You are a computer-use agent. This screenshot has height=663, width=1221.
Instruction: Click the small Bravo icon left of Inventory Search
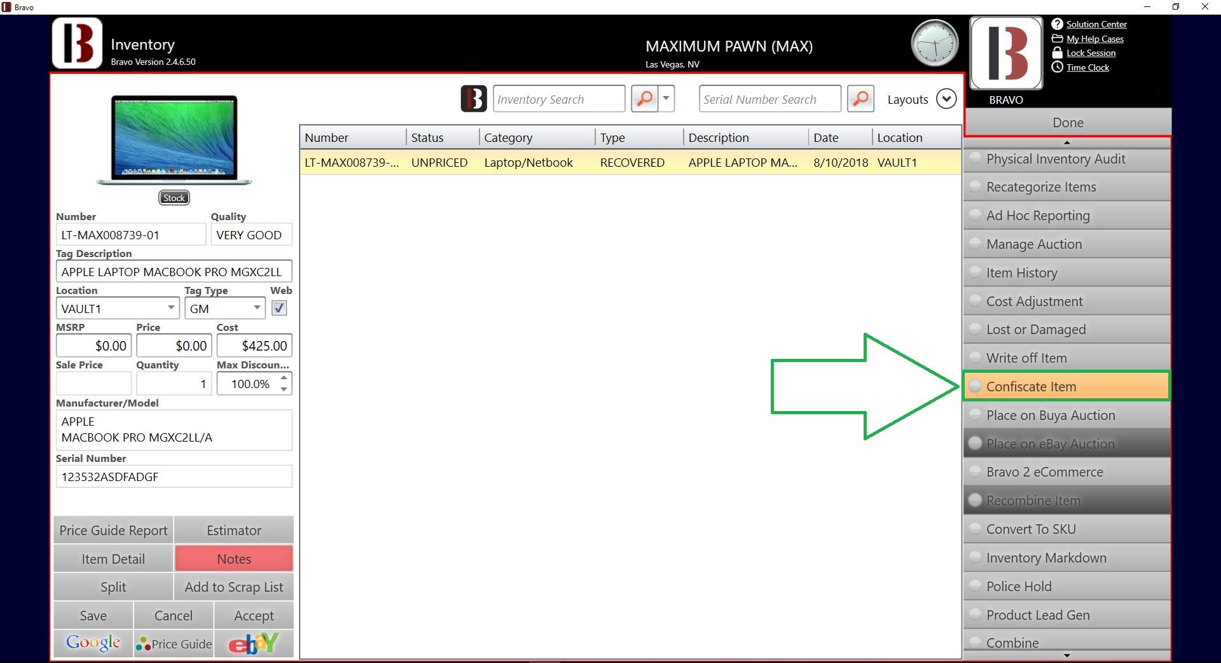click(474, 99)
